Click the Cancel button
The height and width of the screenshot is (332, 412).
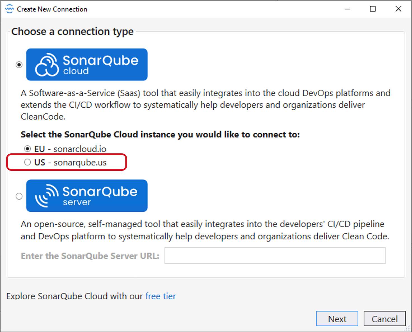pyautogui.click(x=385, y=319)
